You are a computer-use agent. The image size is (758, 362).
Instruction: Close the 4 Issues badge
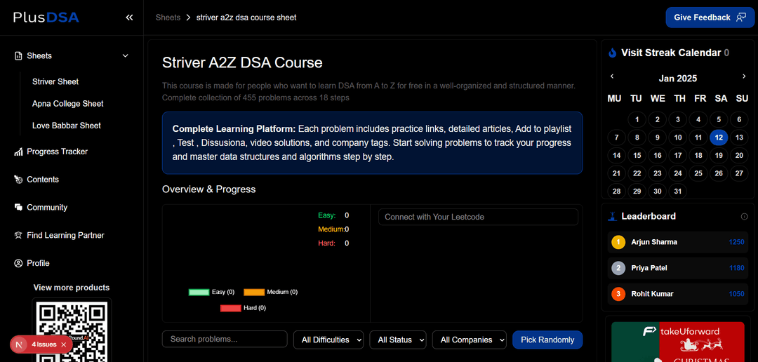pyautogui.click(x=64, y=344)
